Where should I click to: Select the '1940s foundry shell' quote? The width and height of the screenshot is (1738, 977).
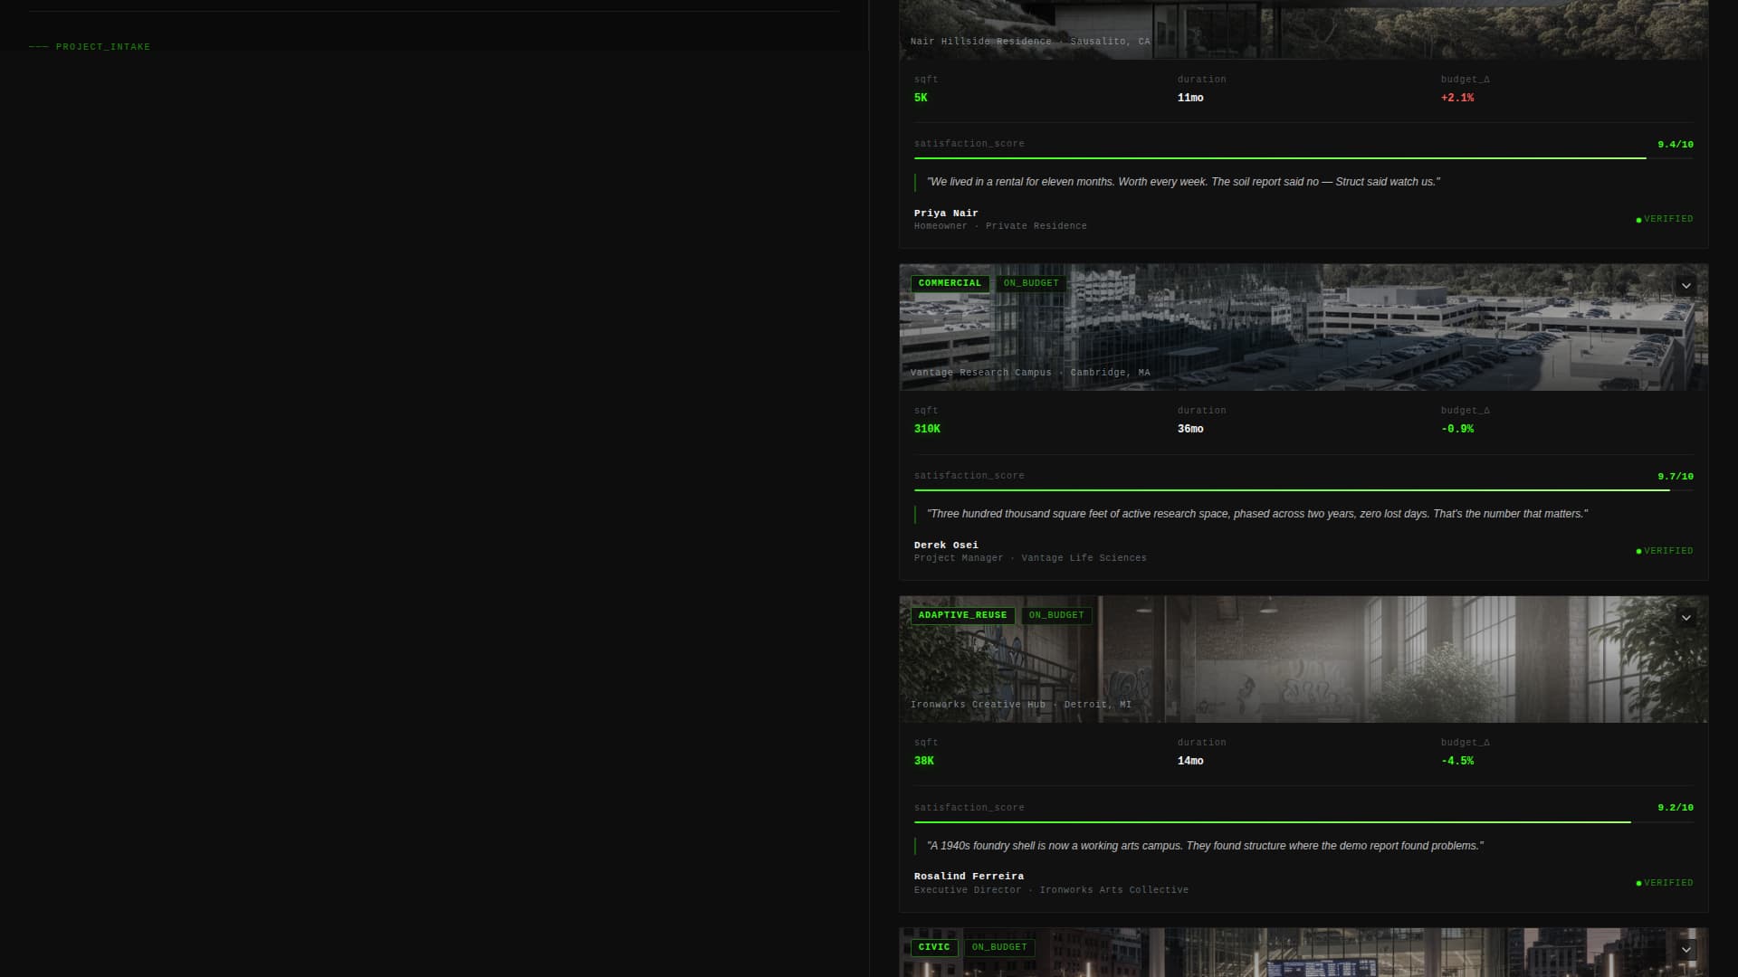1205,846
